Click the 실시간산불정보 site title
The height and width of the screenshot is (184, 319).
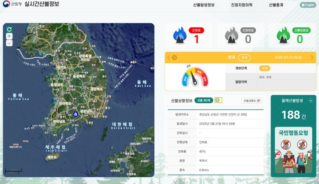pos(42,4)
